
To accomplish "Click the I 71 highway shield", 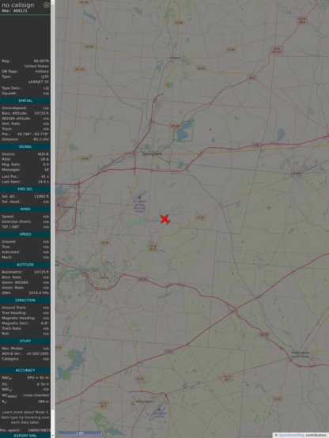I will pyautogui.click(x=168, y=352).
